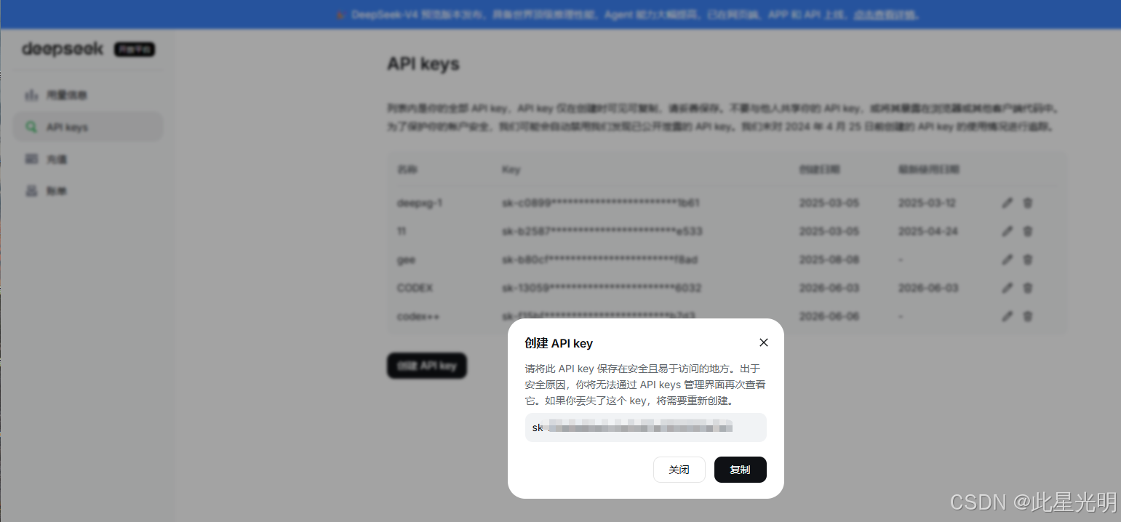Click creation date 2025-03-05 in row 11
The image size is (1121, 522).
(x=829, y=231)
